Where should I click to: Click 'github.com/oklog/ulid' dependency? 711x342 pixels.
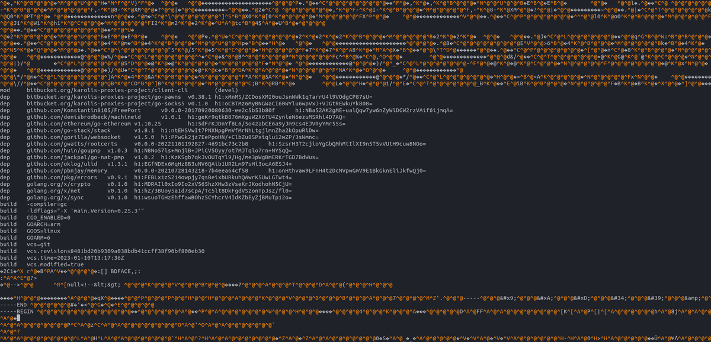(x=63, y=163)
